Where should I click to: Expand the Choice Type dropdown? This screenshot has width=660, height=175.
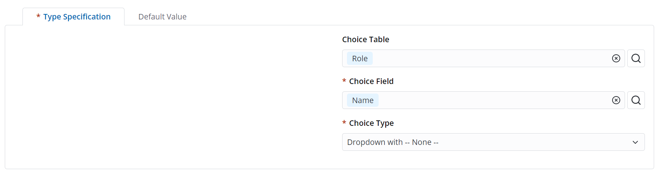493,142
